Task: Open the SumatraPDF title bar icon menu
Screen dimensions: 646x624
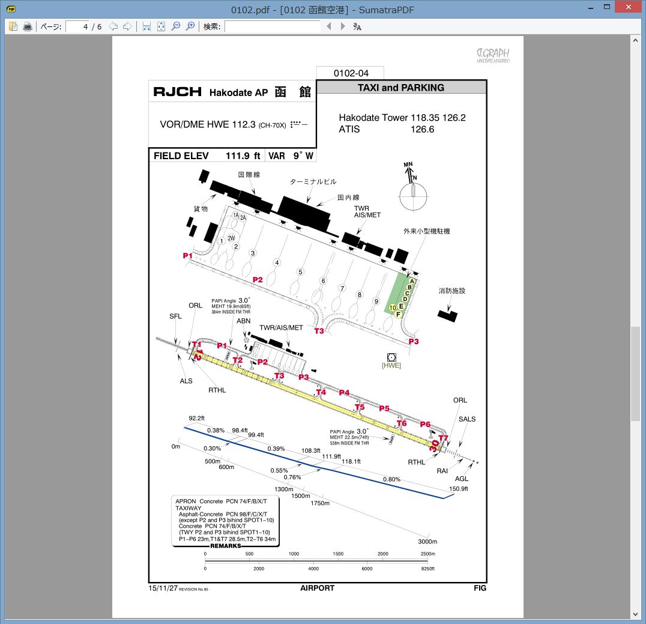Action: point(11,9)
